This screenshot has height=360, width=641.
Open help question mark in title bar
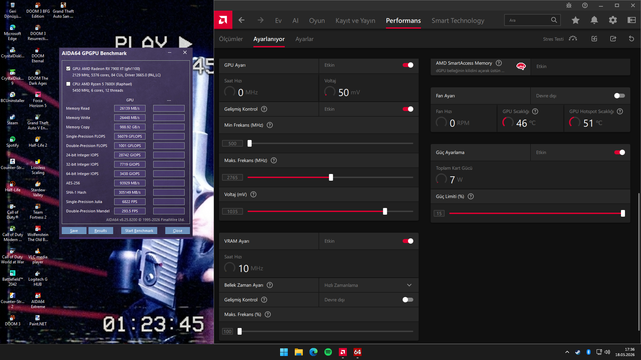point(585,5)
